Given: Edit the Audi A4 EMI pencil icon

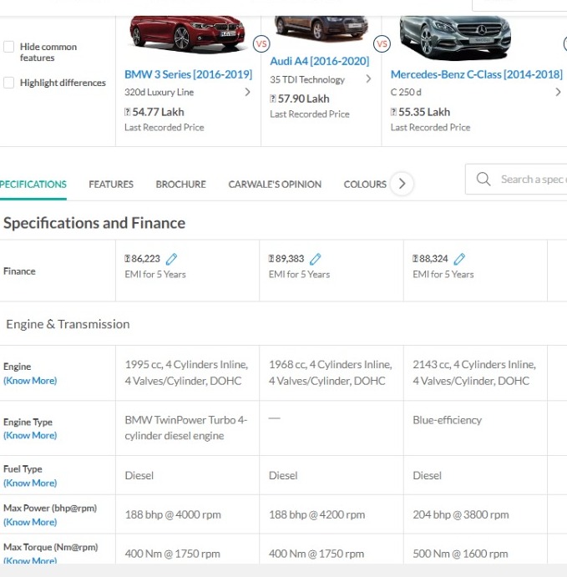Looking at the screenshot, I should [316, 259].
